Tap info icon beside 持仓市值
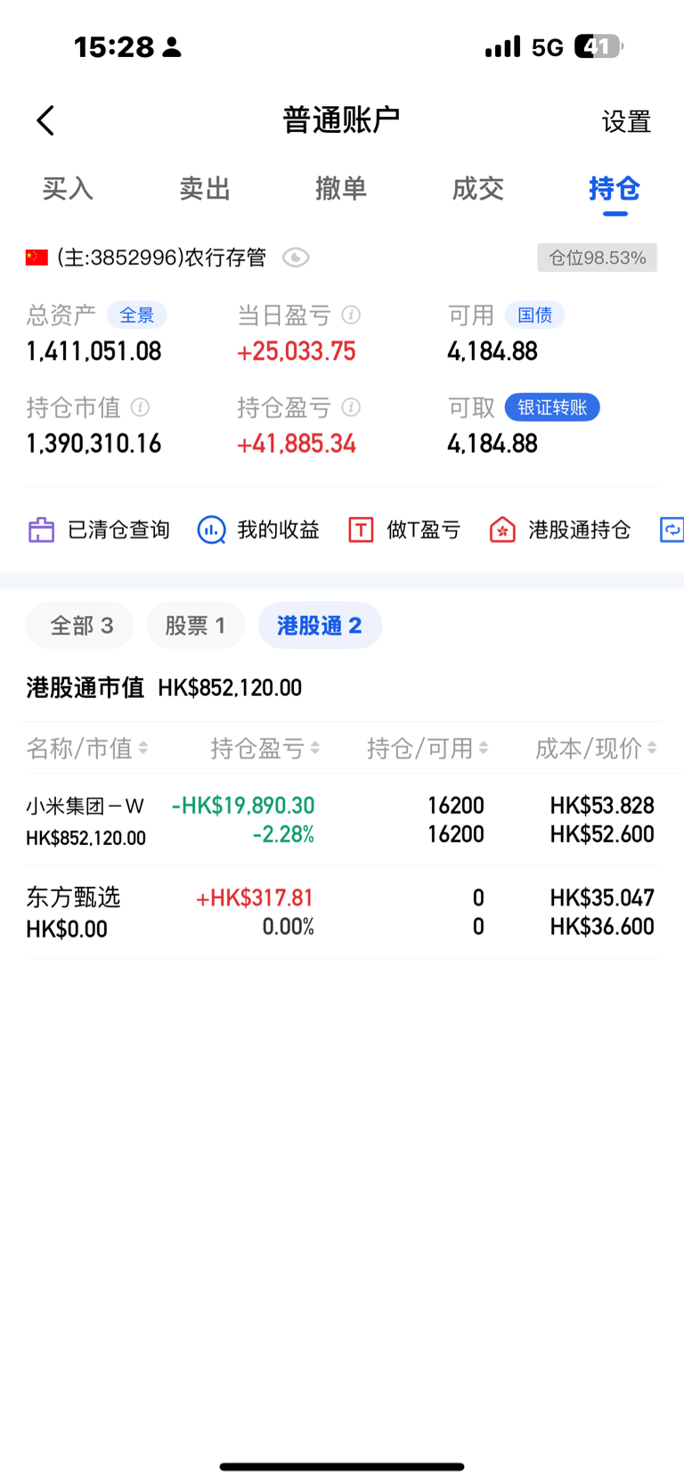 click(x=140, y=407)
